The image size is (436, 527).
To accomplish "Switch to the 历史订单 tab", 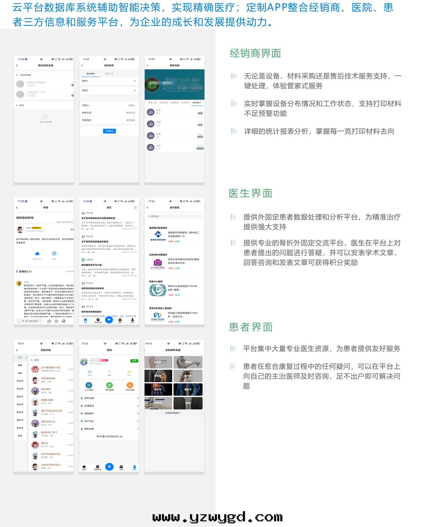I will [109, 74].
